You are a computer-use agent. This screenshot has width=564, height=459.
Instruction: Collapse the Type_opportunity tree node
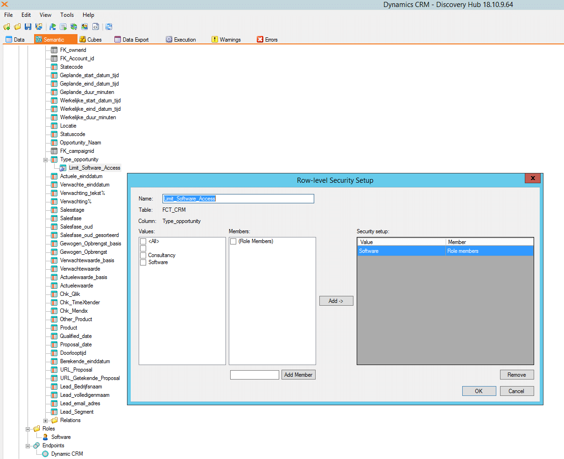coord(45,159)
